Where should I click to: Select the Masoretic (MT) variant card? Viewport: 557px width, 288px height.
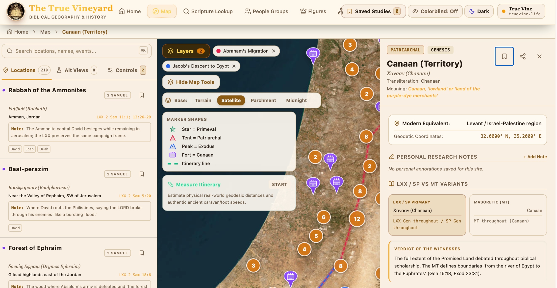pyautogui.click(x=508, y=215)
